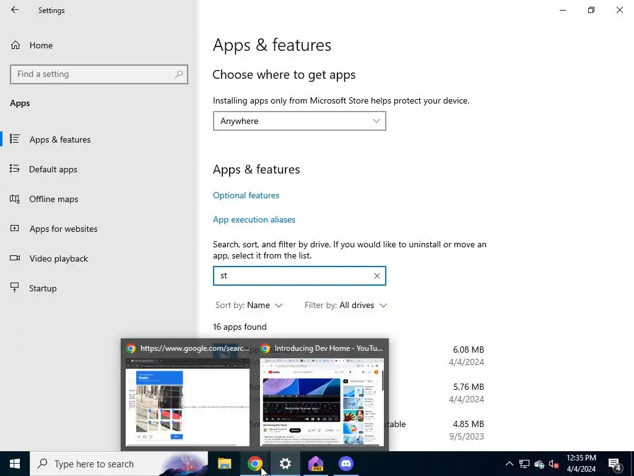Click the Chrome icon on the taskbar
Viewport: 634px width, 476px height.
tap(254, 464)
